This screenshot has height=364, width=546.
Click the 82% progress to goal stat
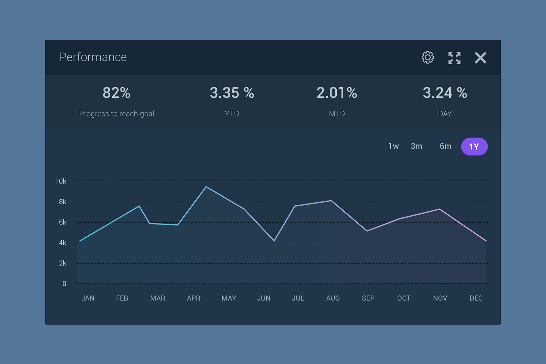coord(116,93)
